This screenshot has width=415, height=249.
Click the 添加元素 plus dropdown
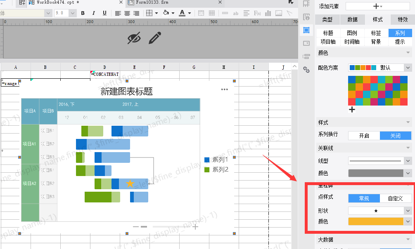(378, 6)
